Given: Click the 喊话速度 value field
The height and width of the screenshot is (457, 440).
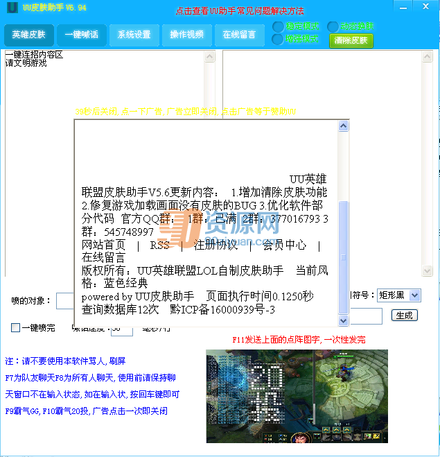Looking at the screenshot, I should pyautogui.click(x=122, y=331).
